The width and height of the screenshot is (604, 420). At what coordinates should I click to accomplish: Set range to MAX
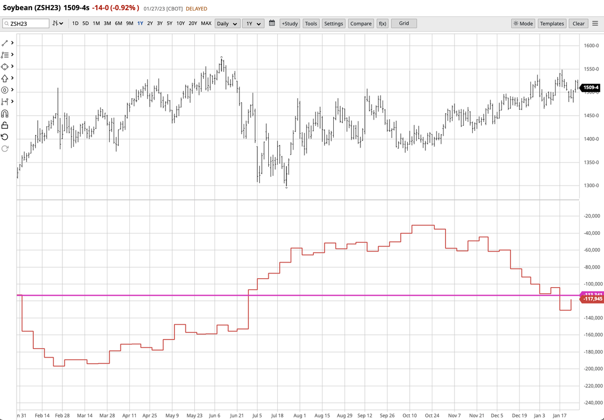point(206,23)
